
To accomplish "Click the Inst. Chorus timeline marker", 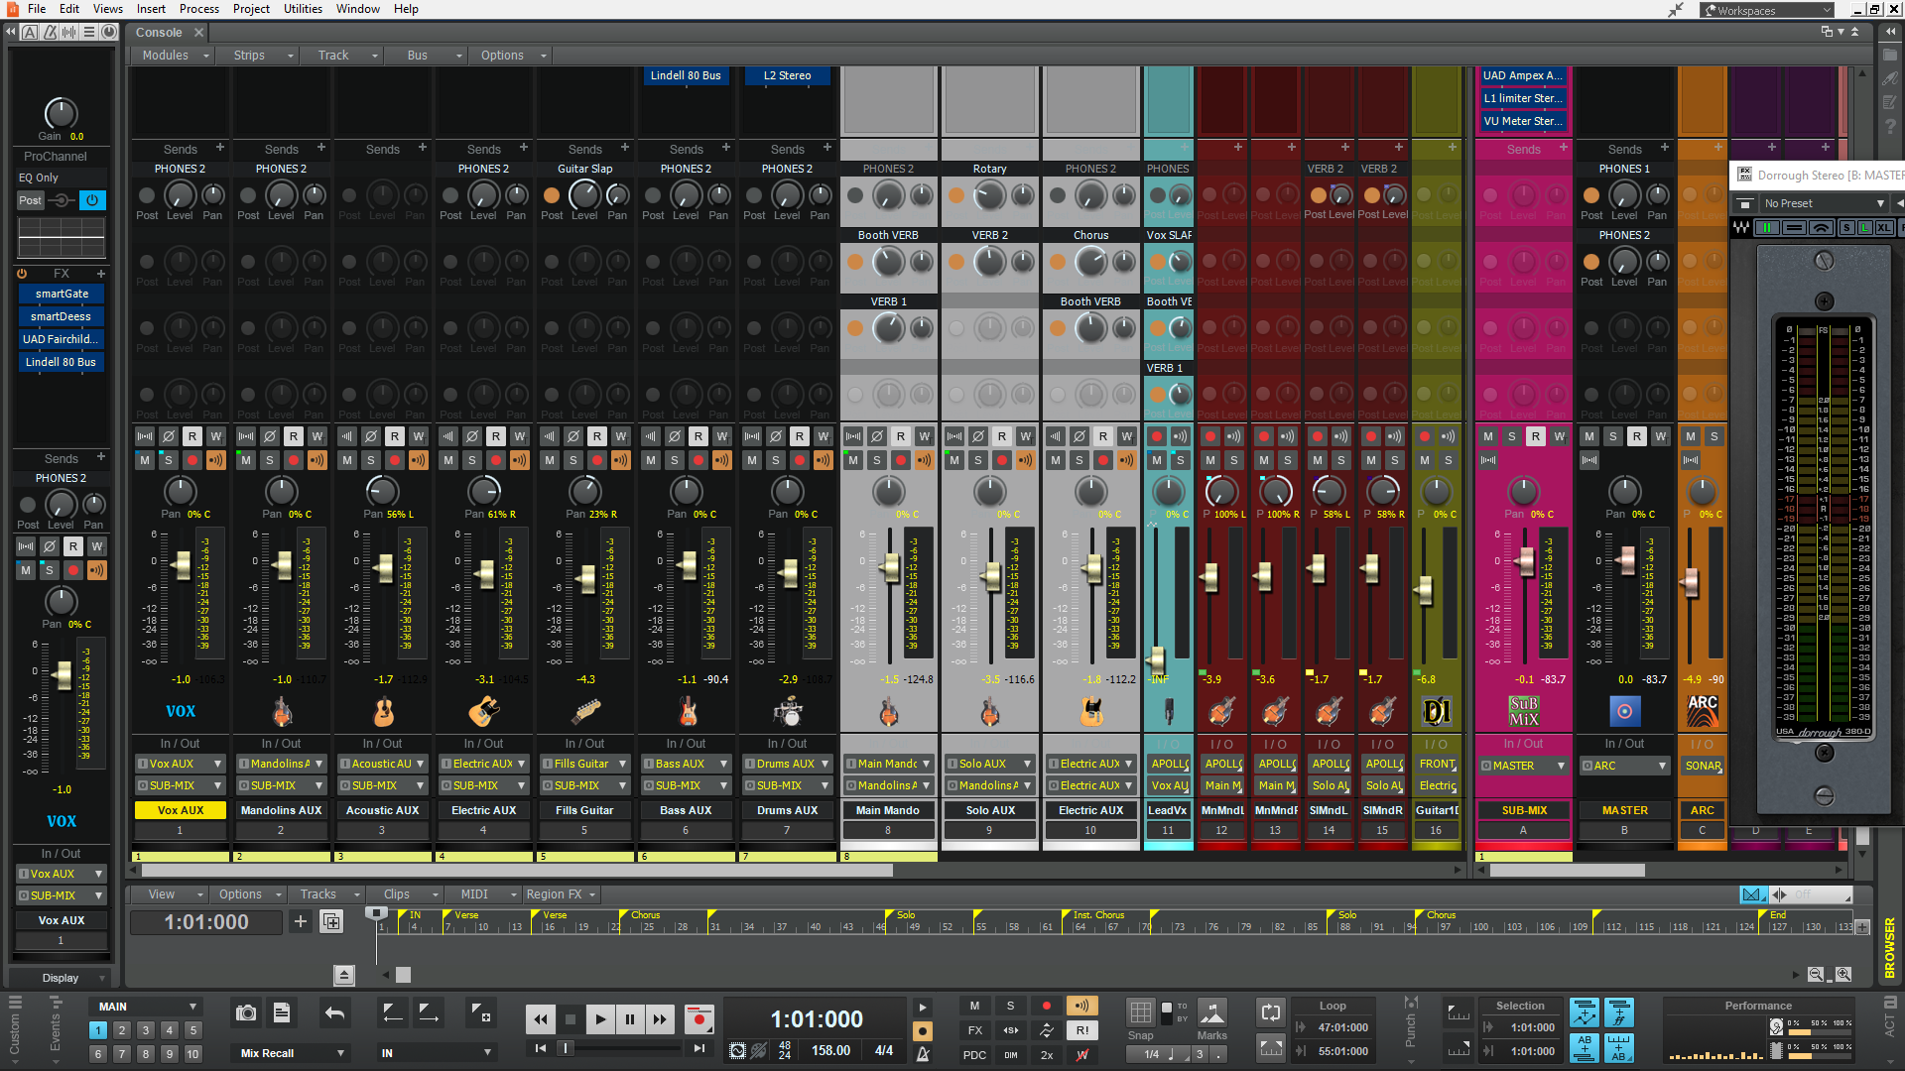I will (1098, 915).
